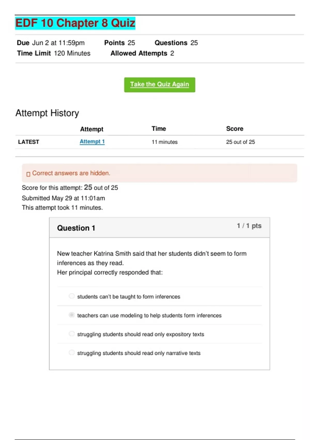Open the 'Attempt 1' link
The image size is (310, 440).
[x=92, y=142]
